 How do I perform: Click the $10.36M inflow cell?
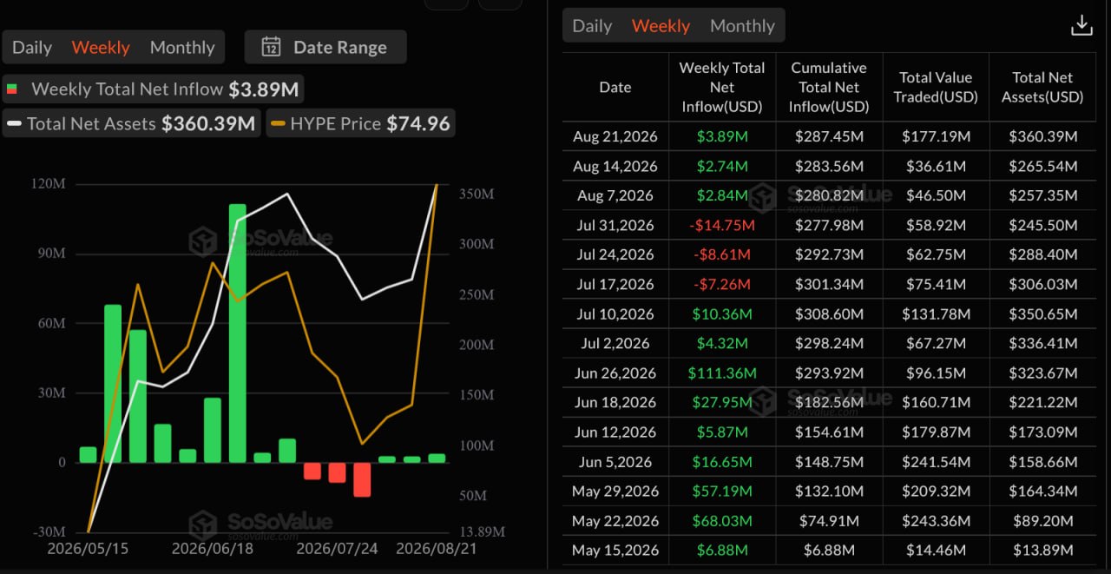[x=722, y=313]
